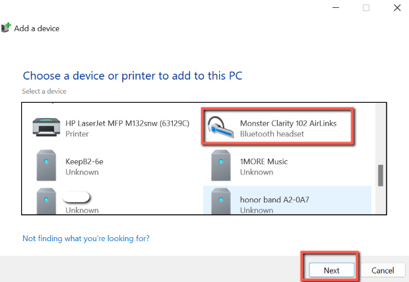
Task: Open 'Not finding what you're looking for?' link
Action: click(x=86, y=239)
